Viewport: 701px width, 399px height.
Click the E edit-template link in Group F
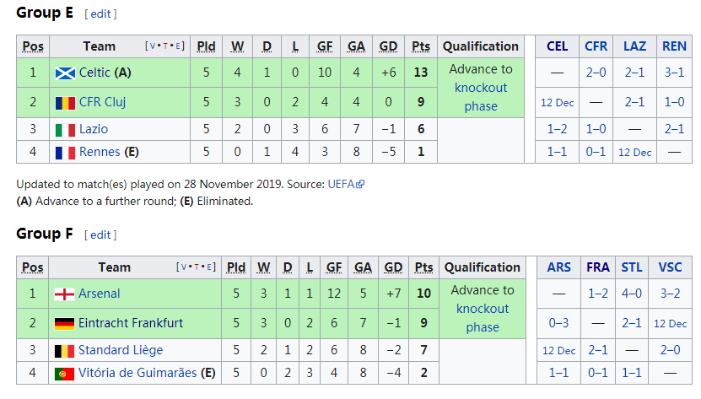tap(212, 267)
